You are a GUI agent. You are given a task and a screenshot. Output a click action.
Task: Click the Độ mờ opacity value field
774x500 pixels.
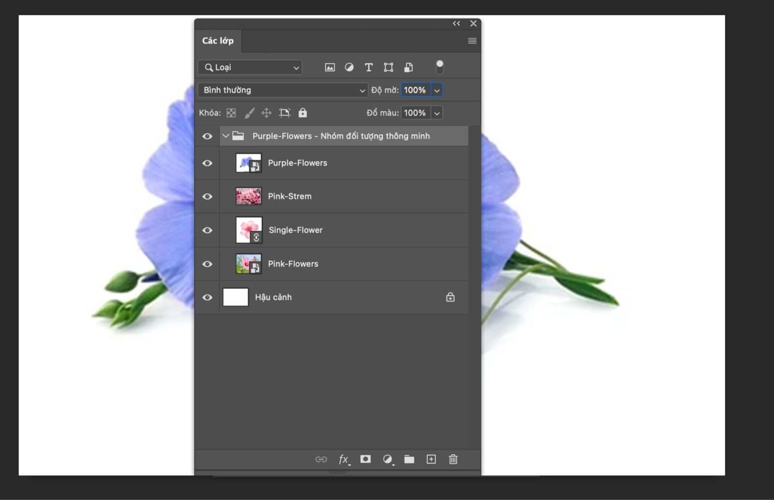[416, 90]
